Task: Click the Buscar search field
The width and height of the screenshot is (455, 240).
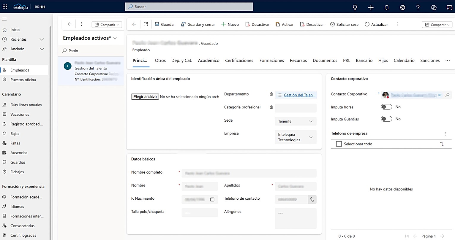Action: click(189, 7)
